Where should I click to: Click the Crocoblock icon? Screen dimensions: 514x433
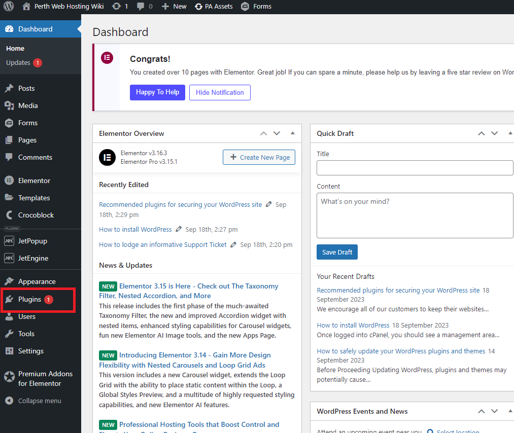(x=9, y=215)
